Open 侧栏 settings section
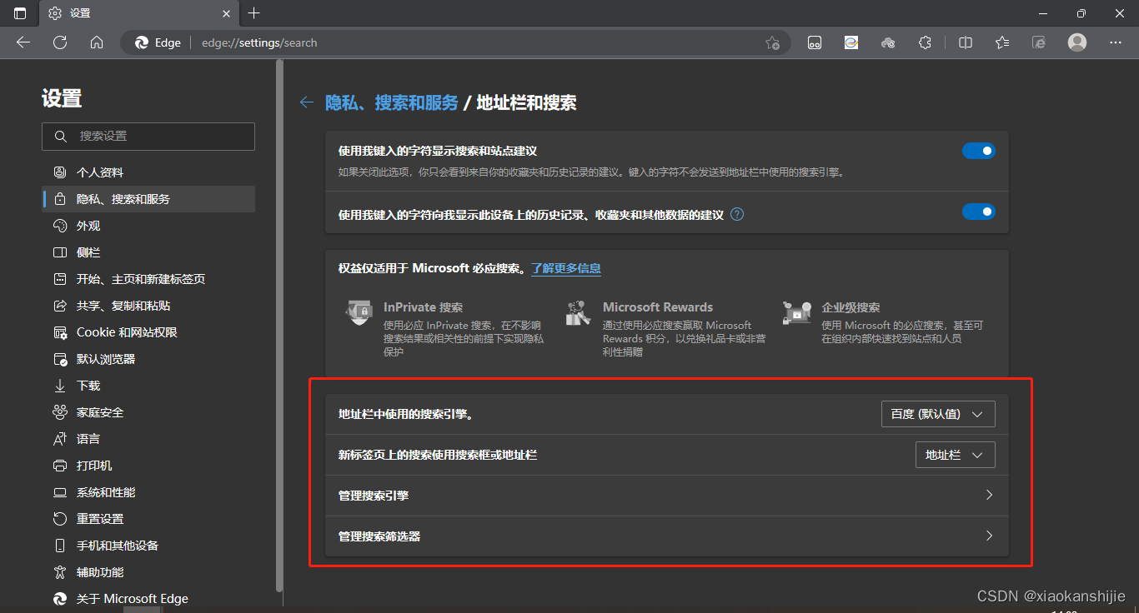The height and width of the screenshot is (613, 1139). 148,252
